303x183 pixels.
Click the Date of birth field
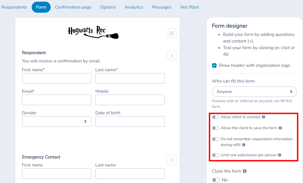coord(130,121)
